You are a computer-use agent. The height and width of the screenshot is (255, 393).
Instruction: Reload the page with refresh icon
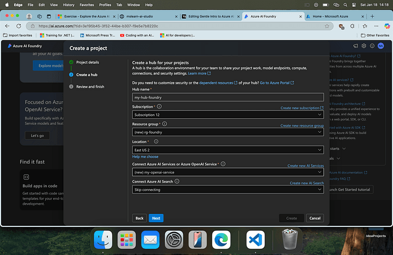[x=19, y=26]
